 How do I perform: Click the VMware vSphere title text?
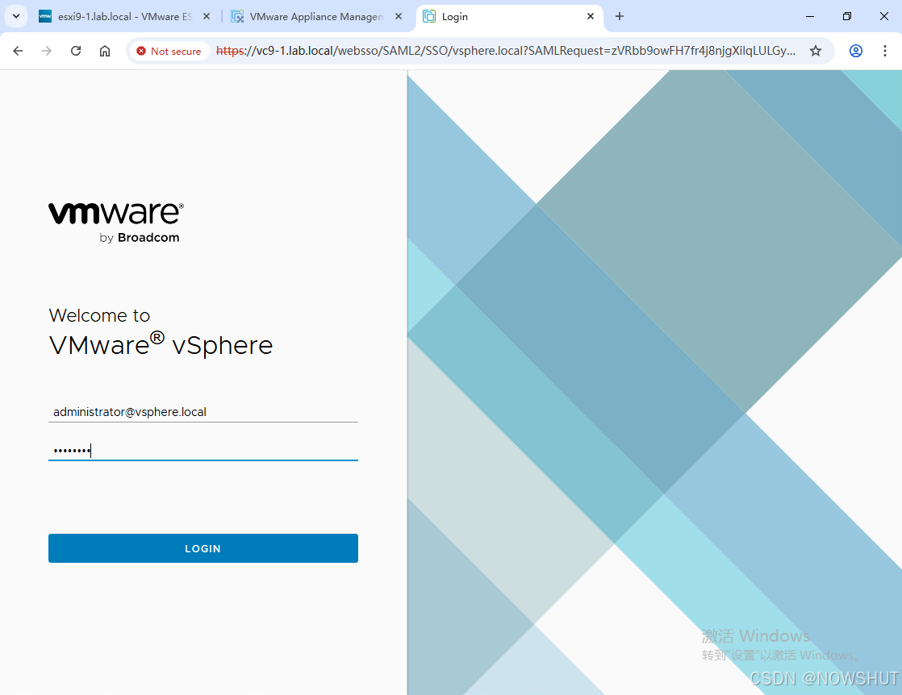(x=161, y=344)
